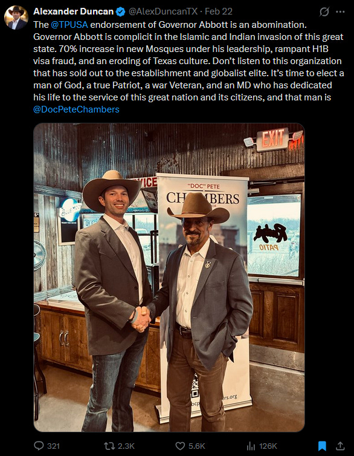The height and width of the screenshot is (456, 354).
Task: Open Alexander Duncan's profile avatar
Action: tap(16, 18)
